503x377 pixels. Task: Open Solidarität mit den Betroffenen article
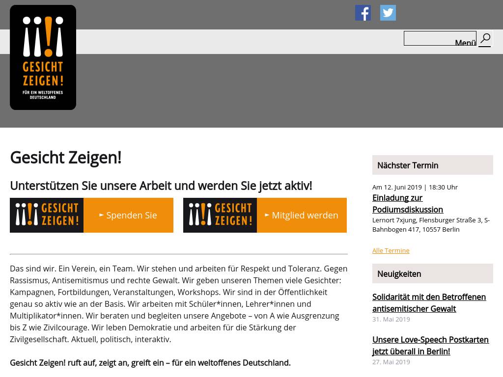[429, 303]
